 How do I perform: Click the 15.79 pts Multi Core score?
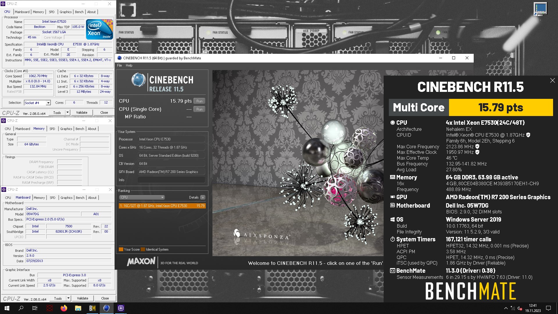(x=501, y=108)
